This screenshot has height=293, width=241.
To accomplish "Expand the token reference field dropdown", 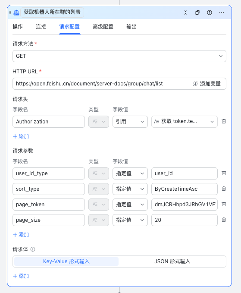I will 185,122.
